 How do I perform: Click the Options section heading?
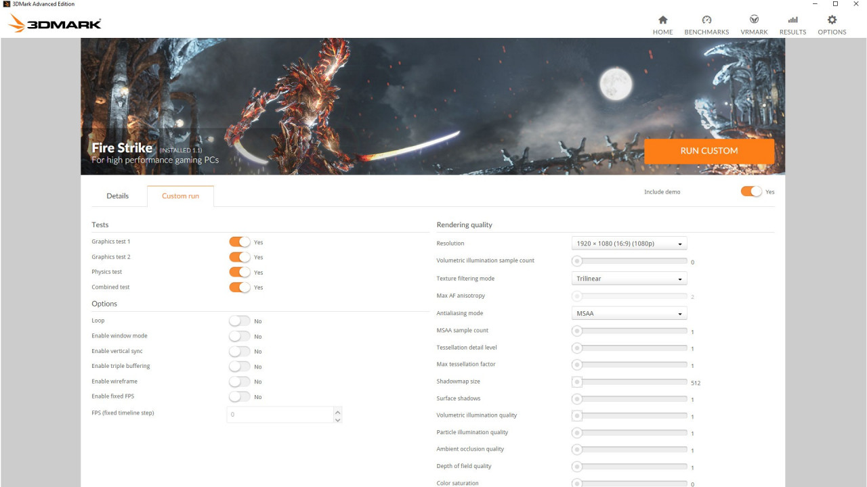click(104, 304)
